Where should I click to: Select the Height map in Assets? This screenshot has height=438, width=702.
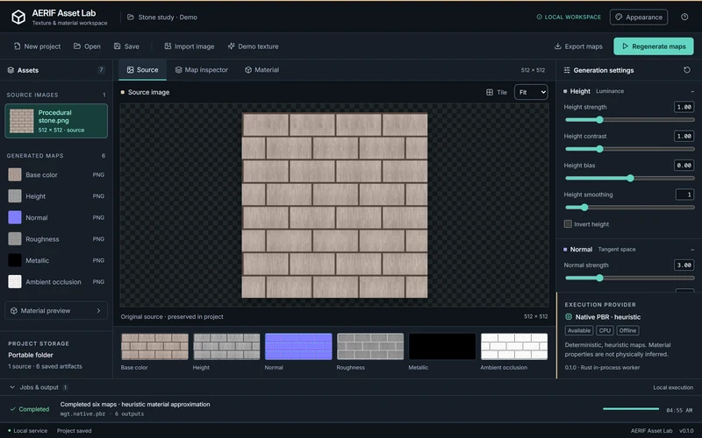(x=56, y=196)
